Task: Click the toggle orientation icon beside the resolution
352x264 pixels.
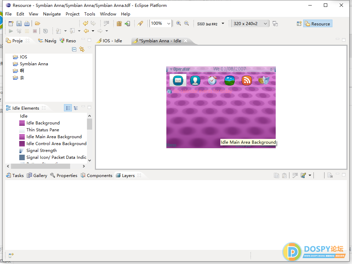Action: (275, 24)
